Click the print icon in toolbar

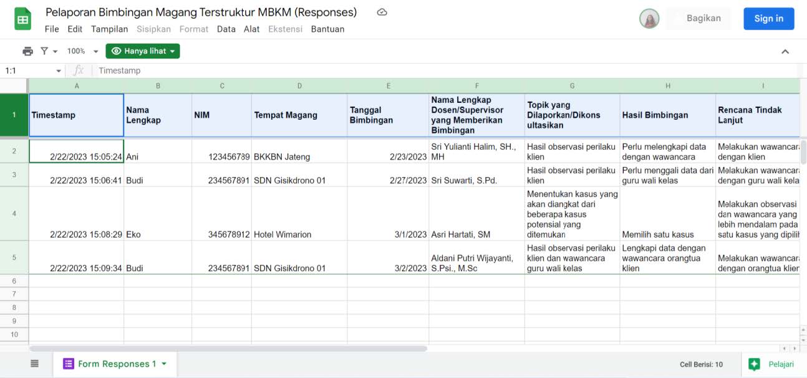pos(27,51)
